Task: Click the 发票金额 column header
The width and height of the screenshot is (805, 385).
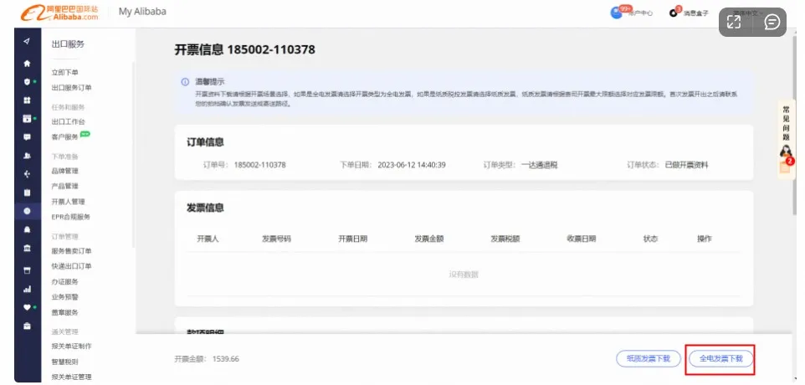Action: (429, 239)
